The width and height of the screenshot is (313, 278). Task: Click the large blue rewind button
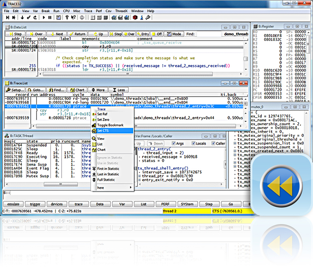281,186
